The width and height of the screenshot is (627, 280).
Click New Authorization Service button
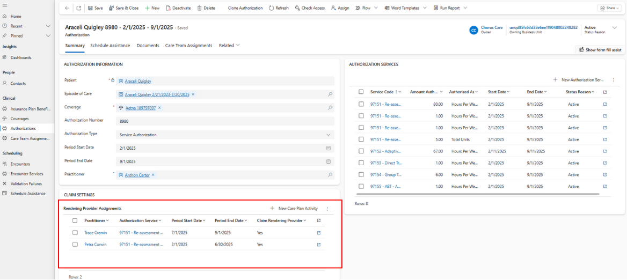[x=578, y=80]
